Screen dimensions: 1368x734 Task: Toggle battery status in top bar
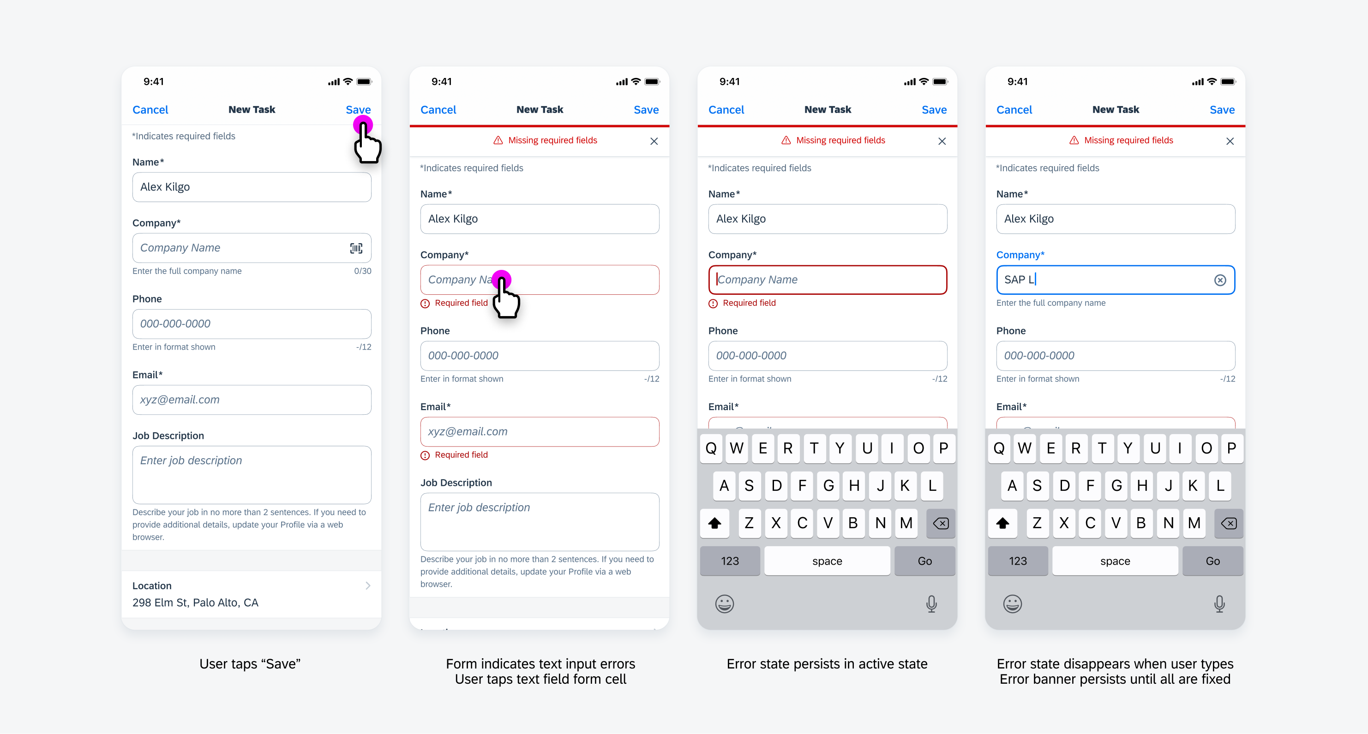pyautogui.click(x=366, y=82)
